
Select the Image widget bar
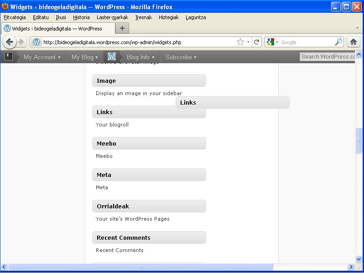coord(149,81)
